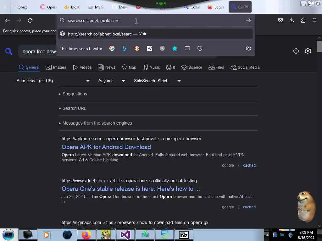Click the hamster desktop pet
Viewport: 322px width, 241px height.
click(306, 206)
